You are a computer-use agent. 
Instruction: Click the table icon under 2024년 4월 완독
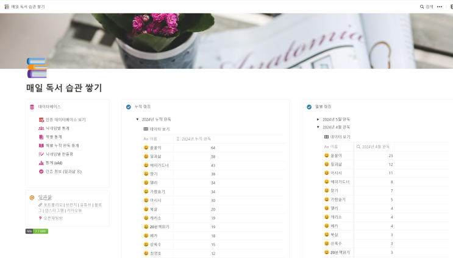[x=326, y=137]
